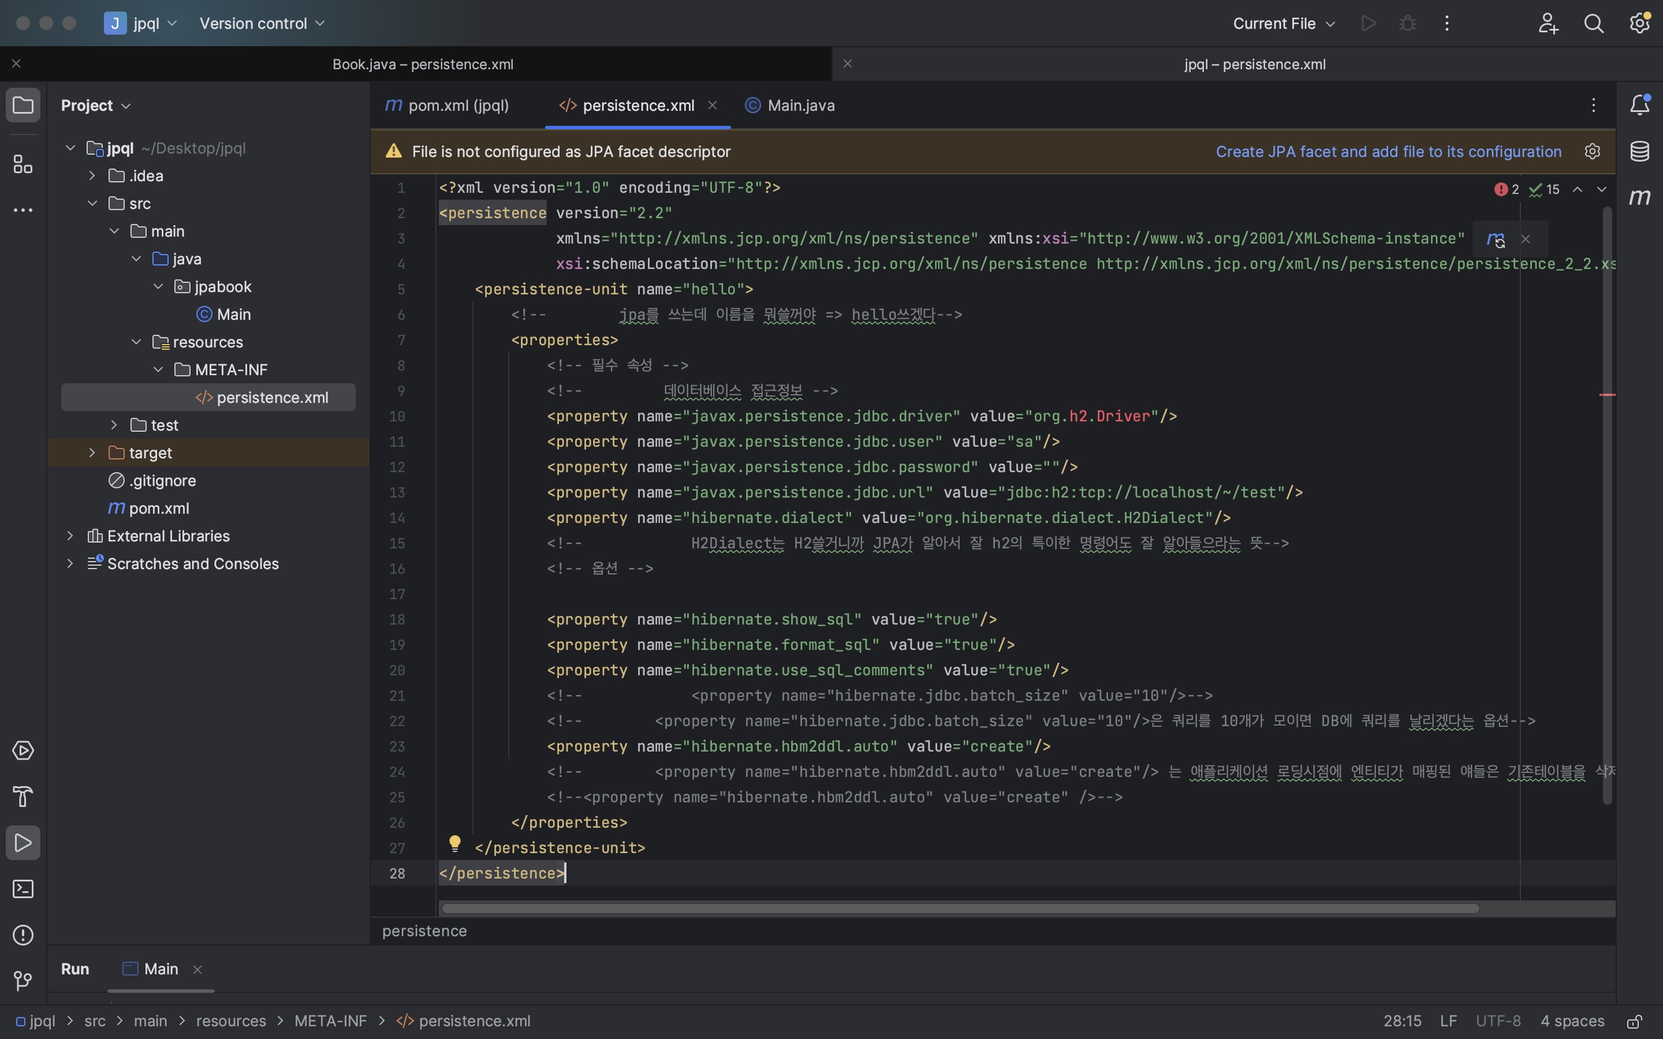Open the Problems tool window icon
Viewport: 1663px width, 1039px height.
[x=23, y=935]
